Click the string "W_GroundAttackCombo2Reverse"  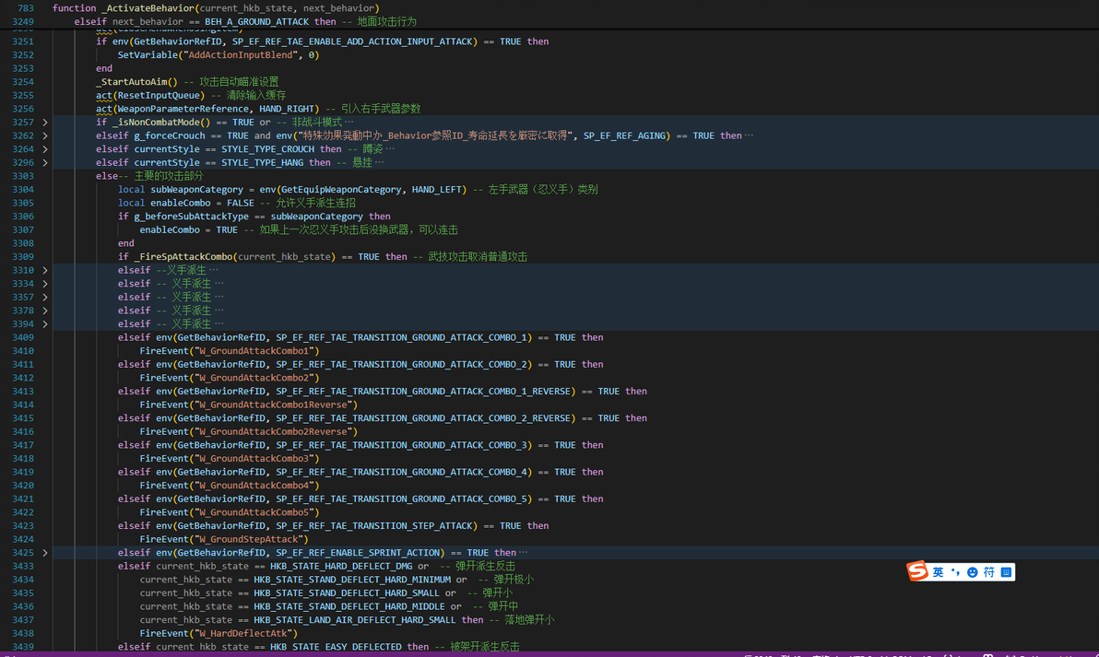pos(276,431)
